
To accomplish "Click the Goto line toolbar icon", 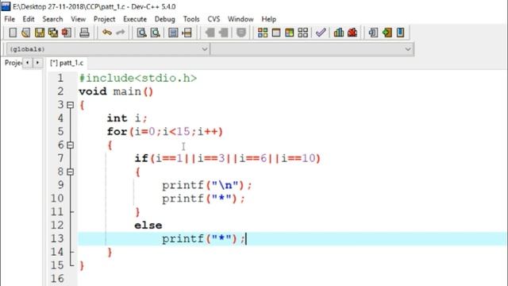I will (187, 33).
